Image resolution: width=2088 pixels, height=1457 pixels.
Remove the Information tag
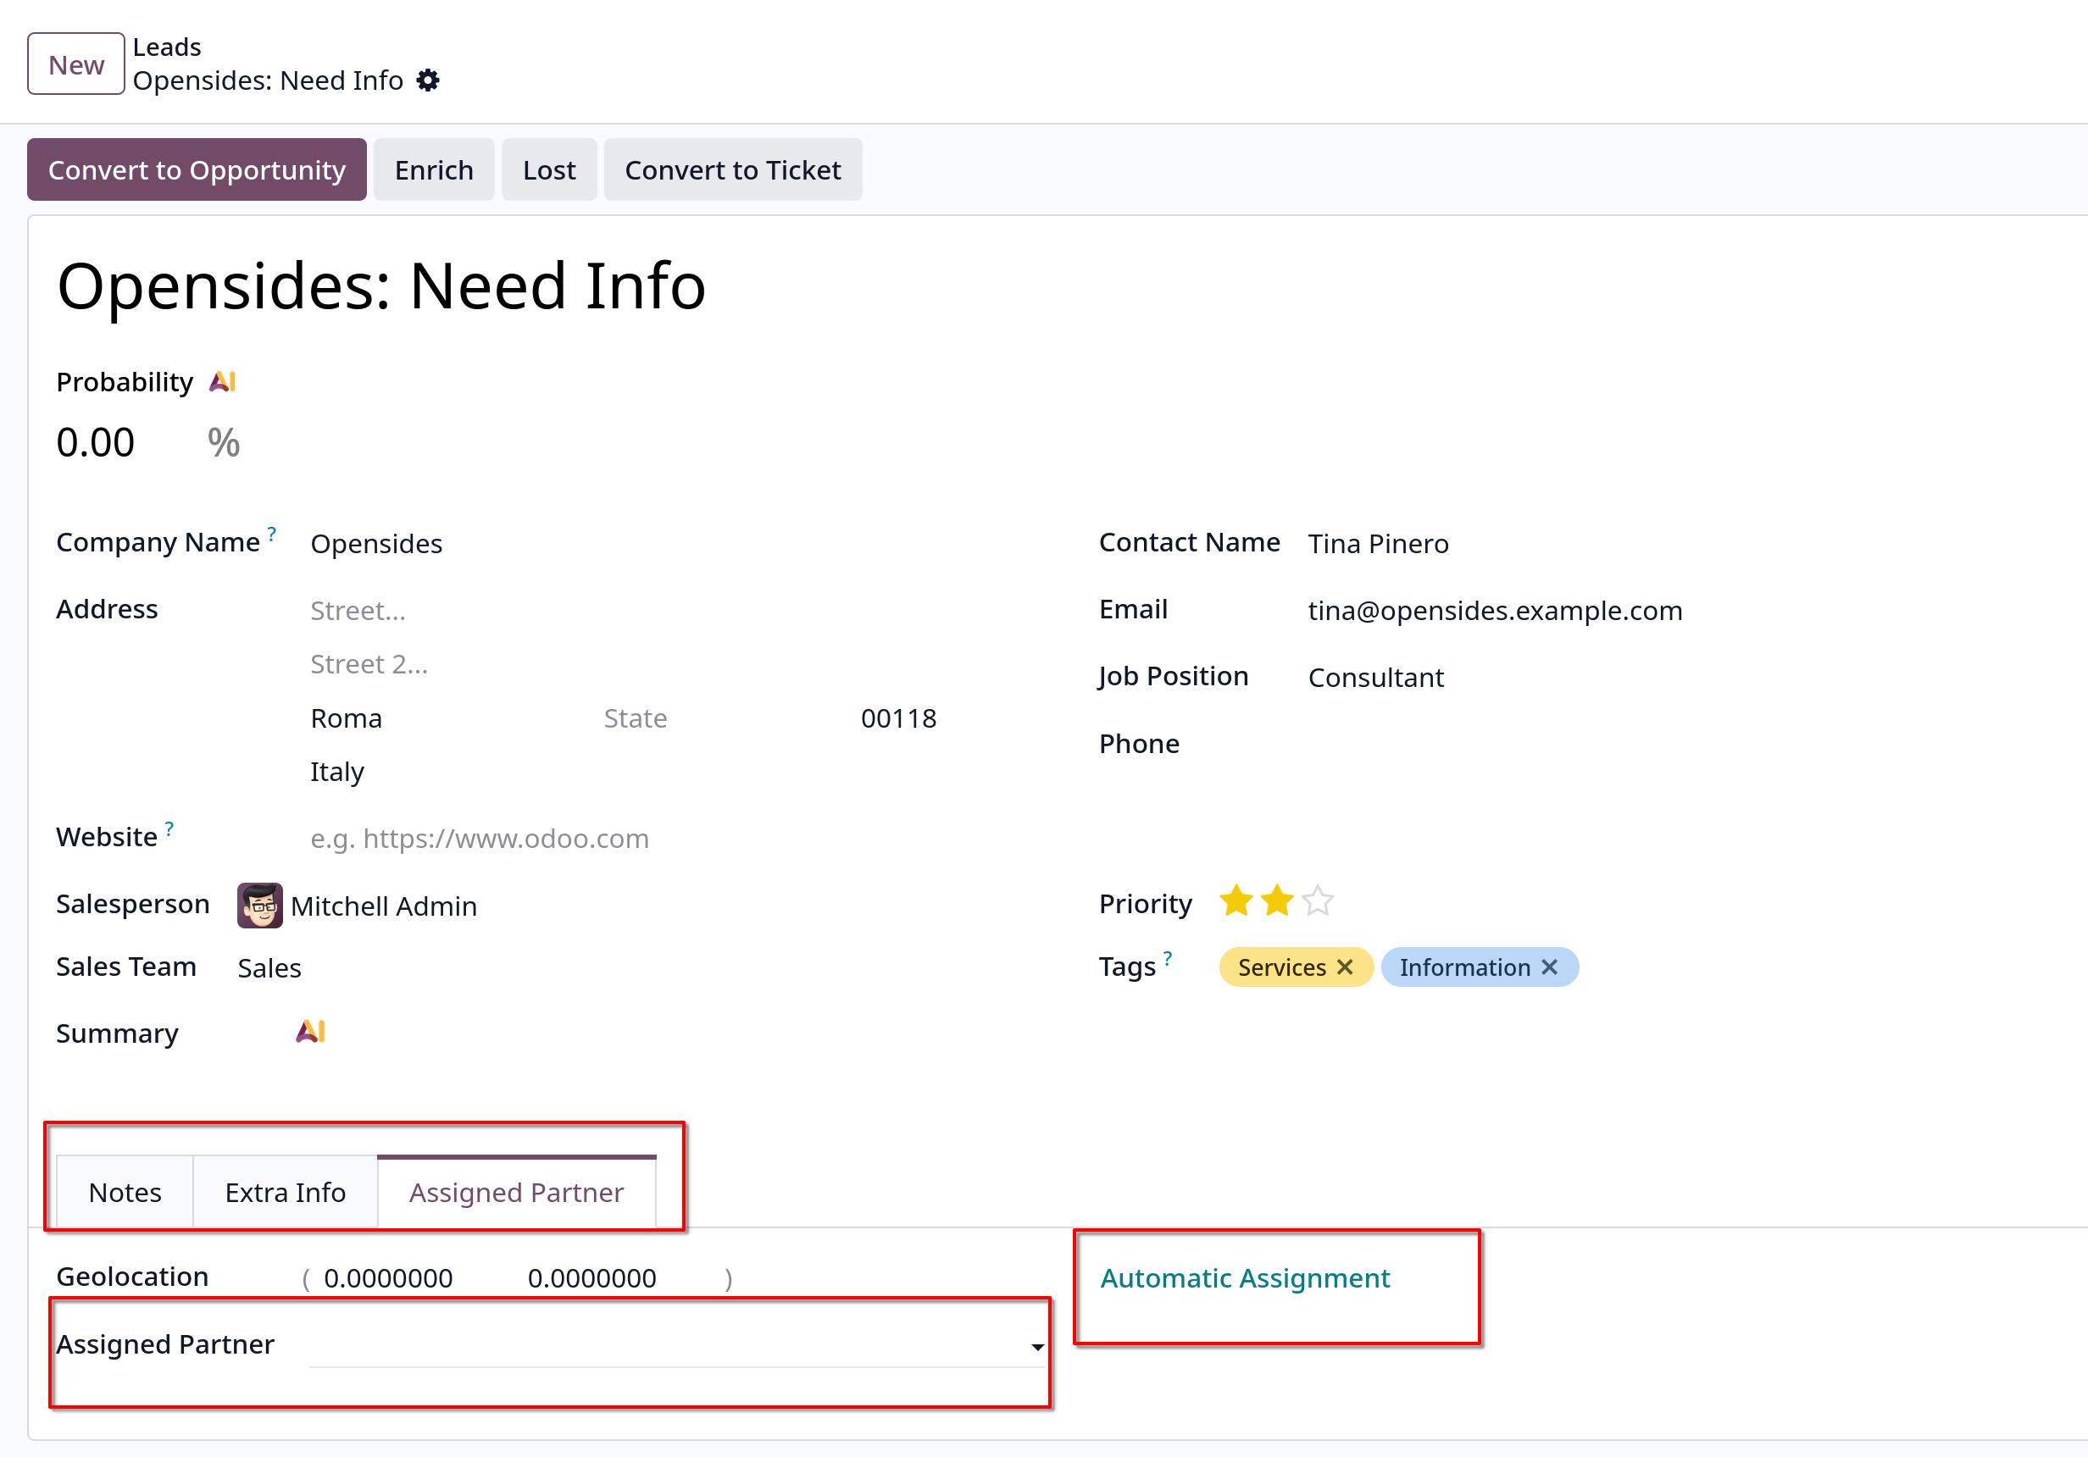(1550, 967)
